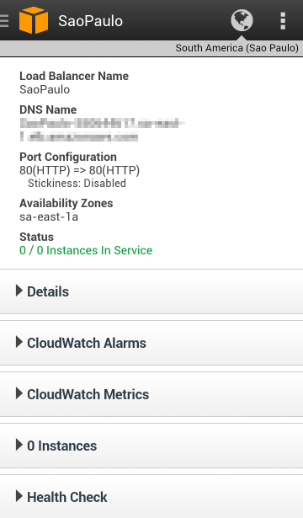Click the CloudWatch Alarms disclosure triangle
Viewport: 303px width, 518px height.
click(19, 342)
